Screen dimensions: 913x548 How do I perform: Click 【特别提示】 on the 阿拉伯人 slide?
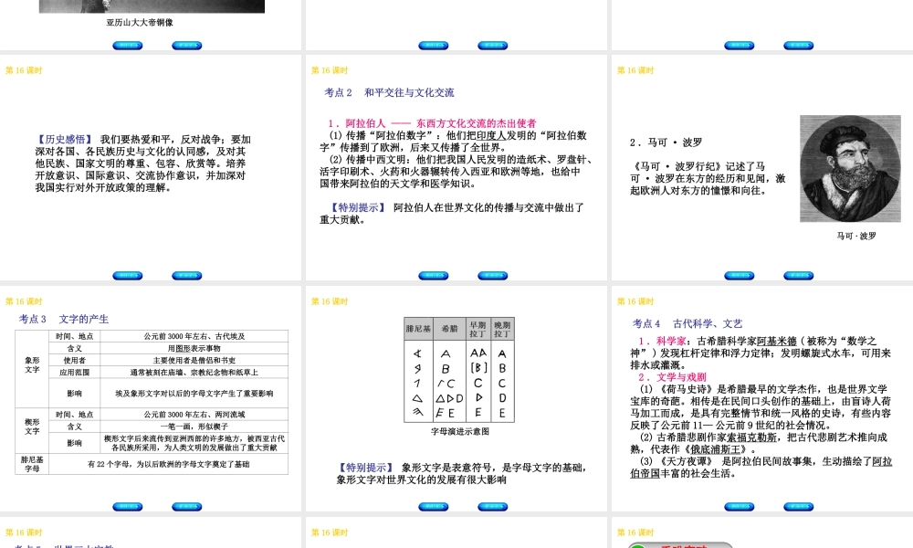(x=358, y=207)
